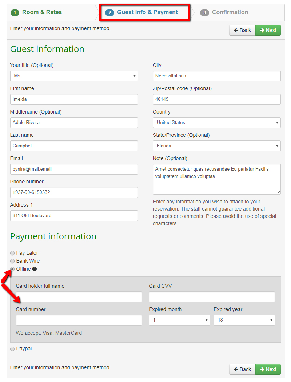
Task: Click the left arrow icon on the top Back button
Action: [x=236, y=30]
